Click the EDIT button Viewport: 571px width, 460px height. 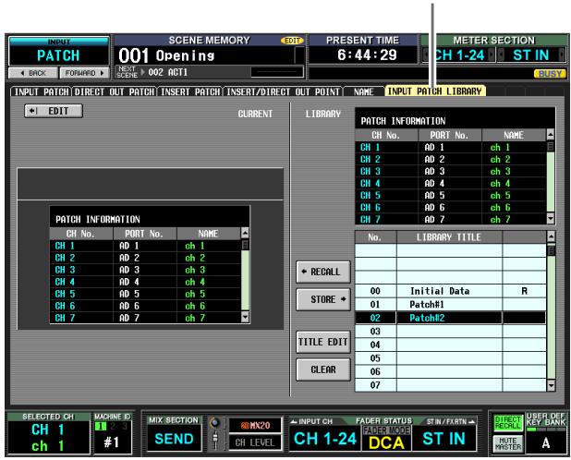point(54,111)
